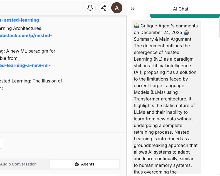Viewport: 220px width, 176px height.
Task: Click the partially visible box at left edge
Action: (x=1, y=143)
